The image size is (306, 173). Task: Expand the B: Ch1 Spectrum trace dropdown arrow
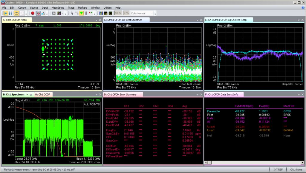pyautogui.click(x=27, y=94)
